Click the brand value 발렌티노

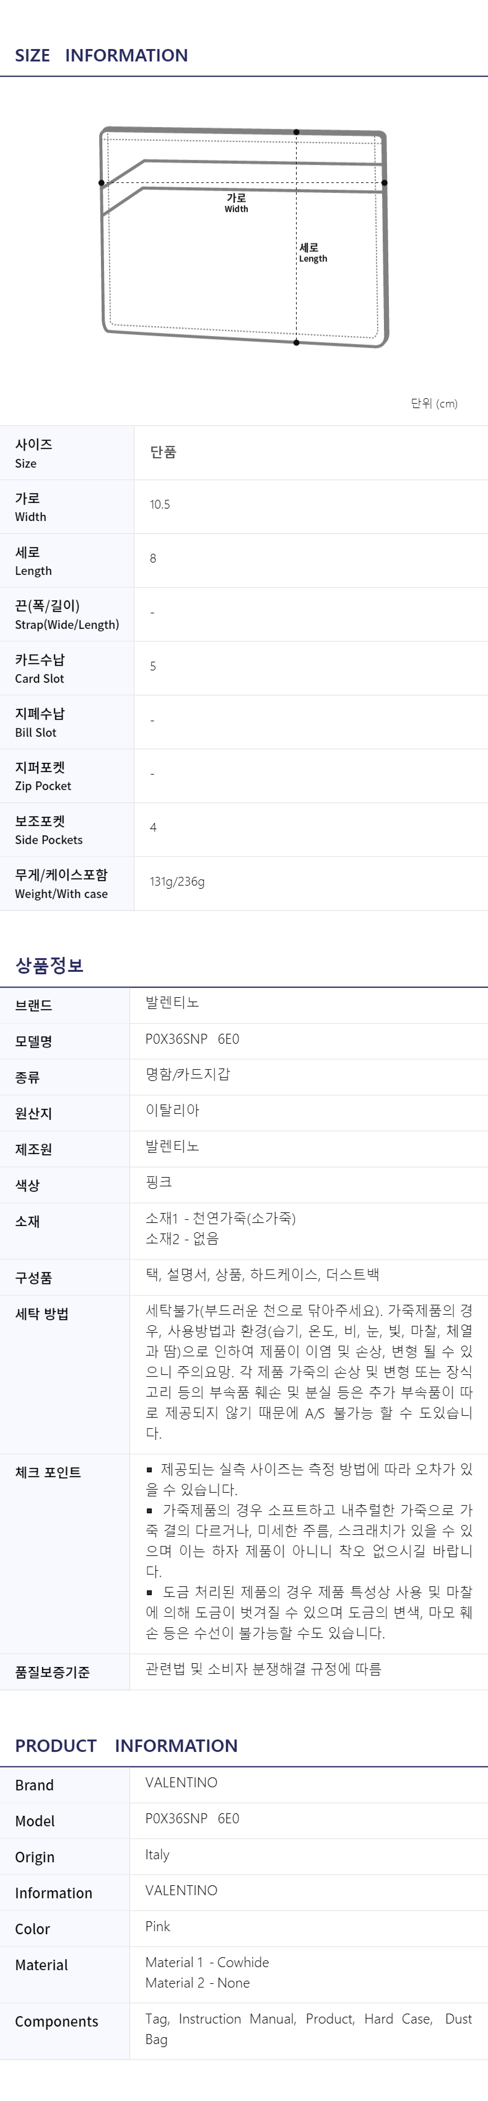pyautogui.click(x=172, y=1002)
